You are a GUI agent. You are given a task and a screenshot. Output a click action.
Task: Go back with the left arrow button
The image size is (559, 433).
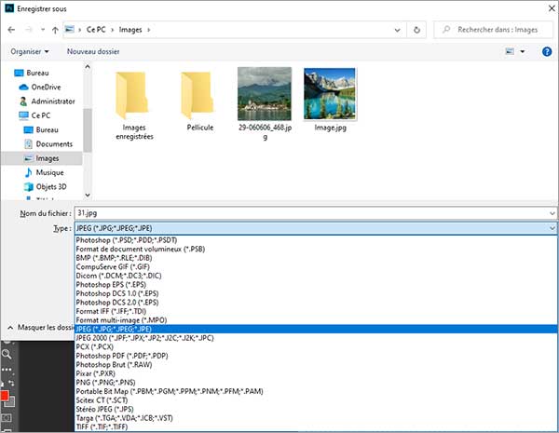pos(11,30)
